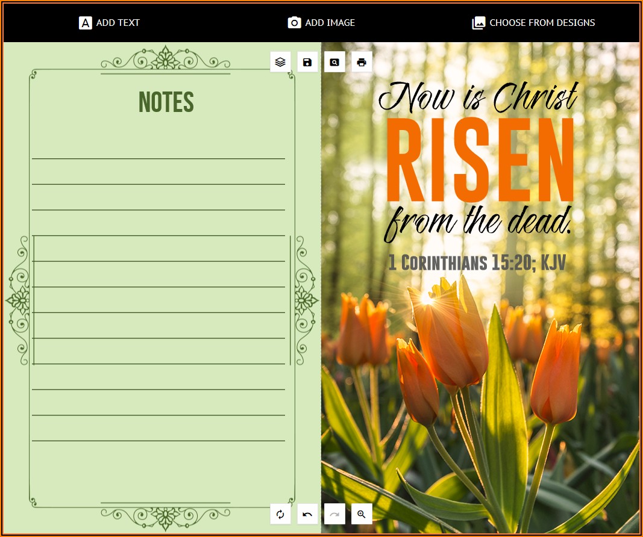This screenshot has width=643, height=537.
Task: Click the gallery icon beside Choose From Designs
Action: 478,23
